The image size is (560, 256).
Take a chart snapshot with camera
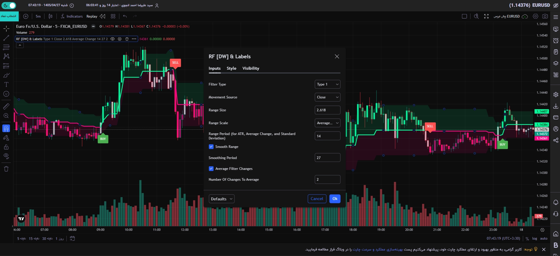coord(545,16)
